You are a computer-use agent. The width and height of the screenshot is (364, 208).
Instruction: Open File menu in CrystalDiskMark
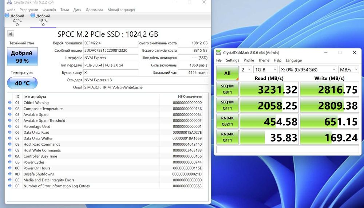coord(219,60)
